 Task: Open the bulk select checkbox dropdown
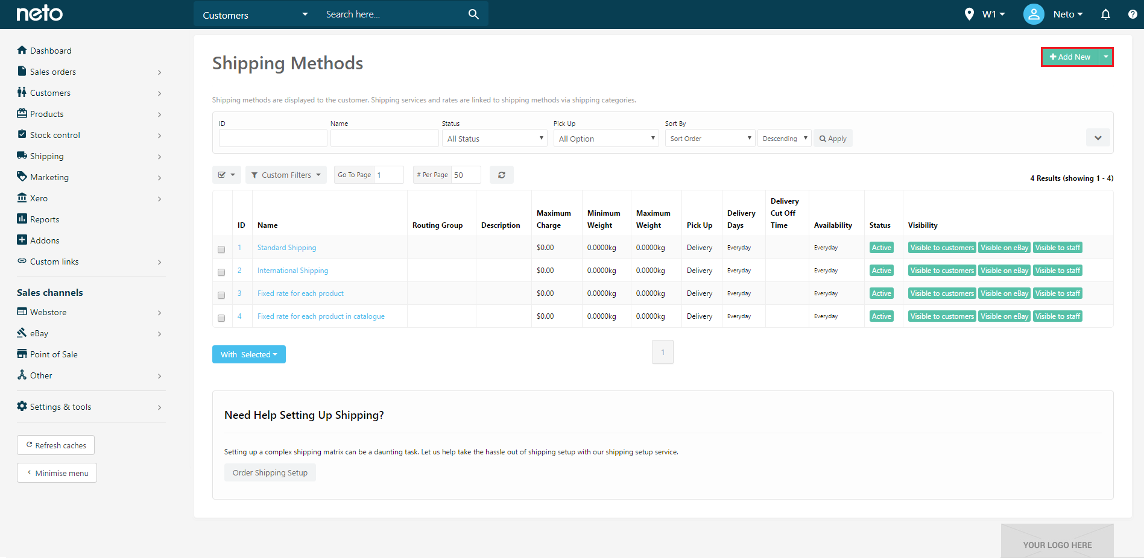[227, 175]
